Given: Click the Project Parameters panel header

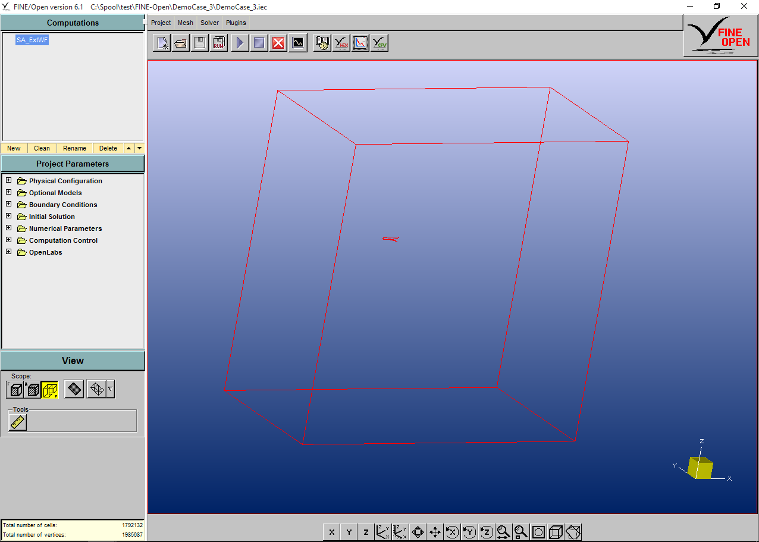Looking at the screenshot, I should 73,164.
